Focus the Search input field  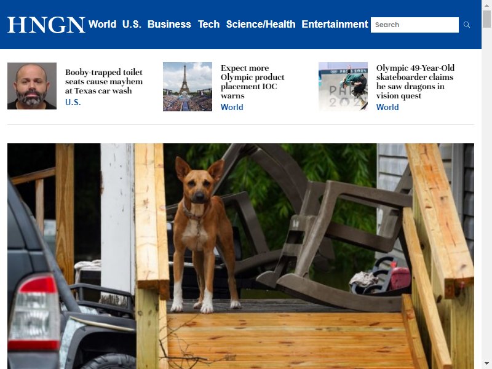[x=415, y=25]
